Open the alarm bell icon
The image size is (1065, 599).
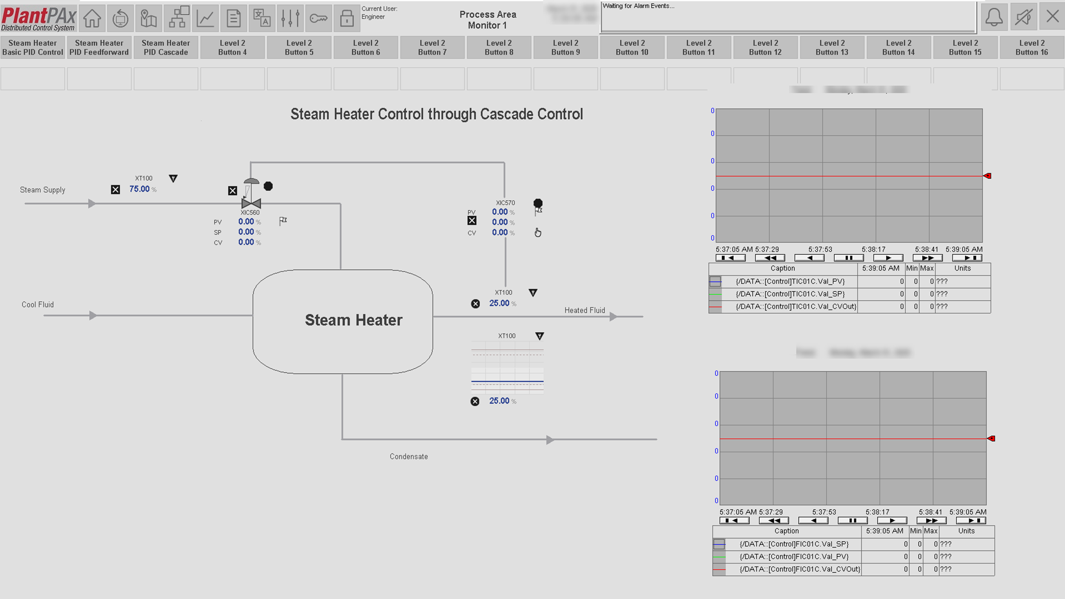click(x=994, y=17)
